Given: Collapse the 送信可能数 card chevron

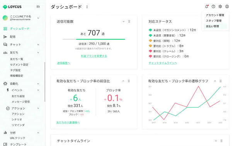Looking at the screenshot, I should pos(124,22).
